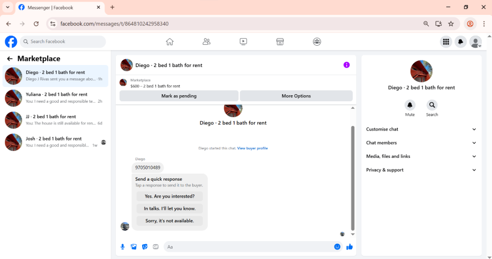Open install app icon in address bar
This screenshot has height=259, width=492.
[x=439, y=24]
